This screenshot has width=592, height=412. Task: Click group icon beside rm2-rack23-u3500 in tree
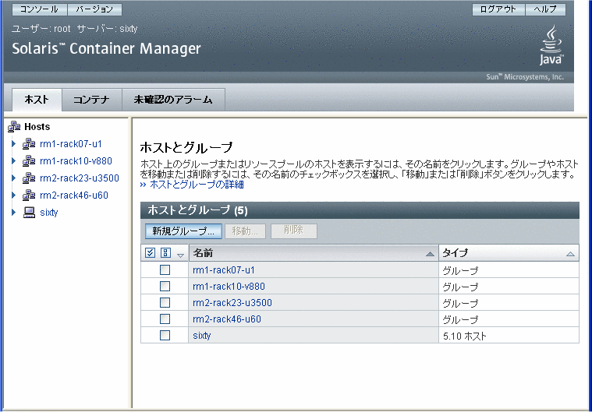pos(29,178)
